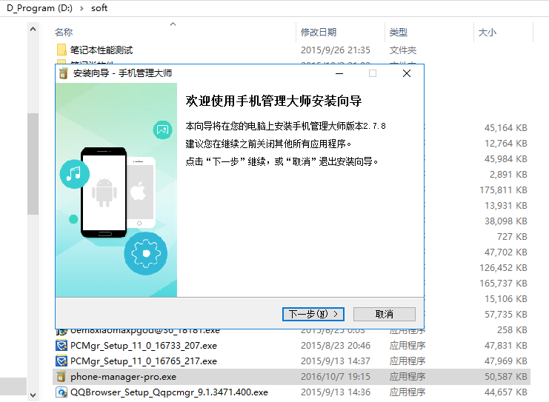Select PCMgr_Setup_11_0_16765_217.exe file icon
The width and height of the screenshot is (549, 402).
click(61, 361)
